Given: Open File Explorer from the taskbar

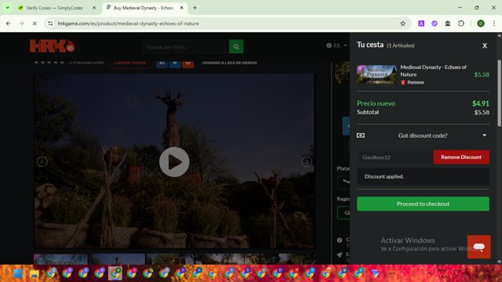Looking at the screenshot, I should [35, 273].
